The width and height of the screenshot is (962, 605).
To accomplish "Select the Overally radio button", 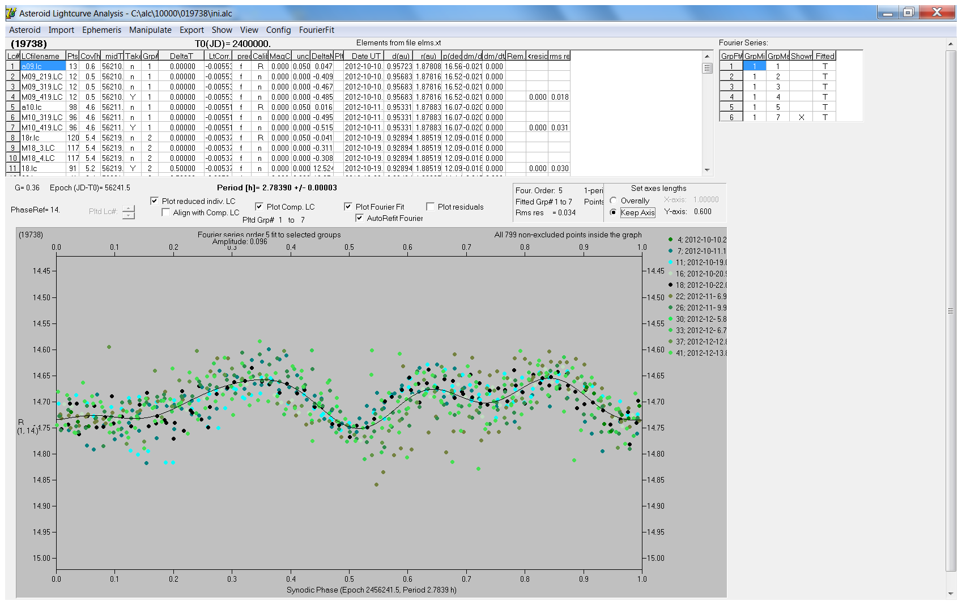I will [x=613, y=201].
